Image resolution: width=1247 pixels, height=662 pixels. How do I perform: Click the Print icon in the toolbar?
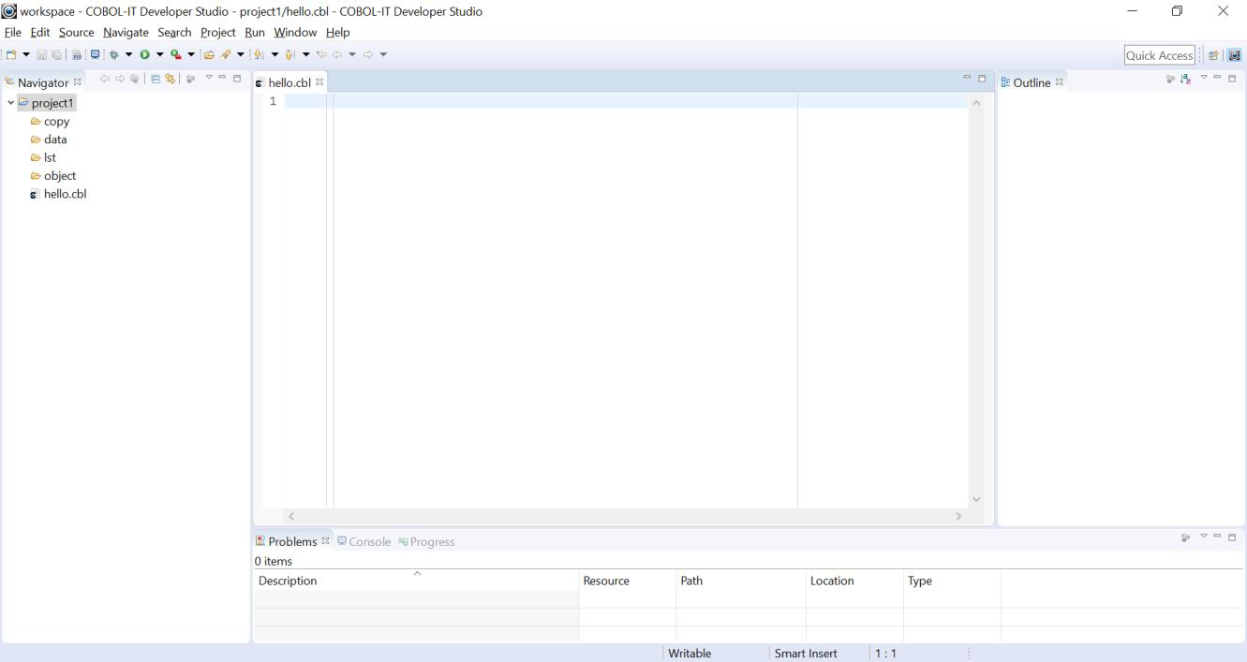[75, 53]
